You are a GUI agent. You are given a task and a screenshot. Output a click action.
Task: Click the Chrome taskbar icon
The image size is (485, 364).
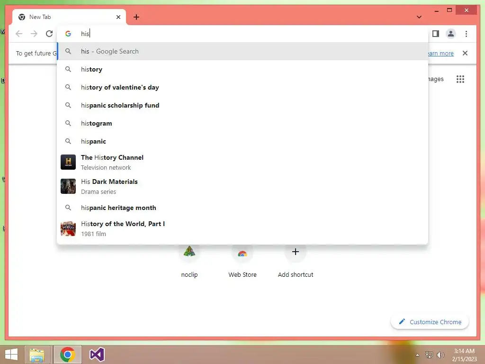click(x=68, y=355)
